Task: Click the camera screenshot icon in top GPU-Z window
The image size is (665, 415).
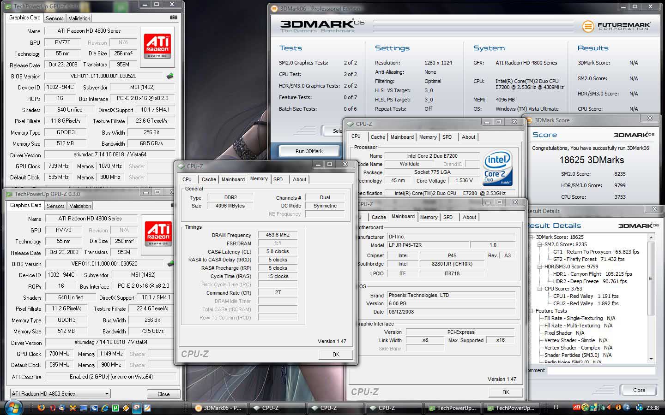Action: pos(174,18)
